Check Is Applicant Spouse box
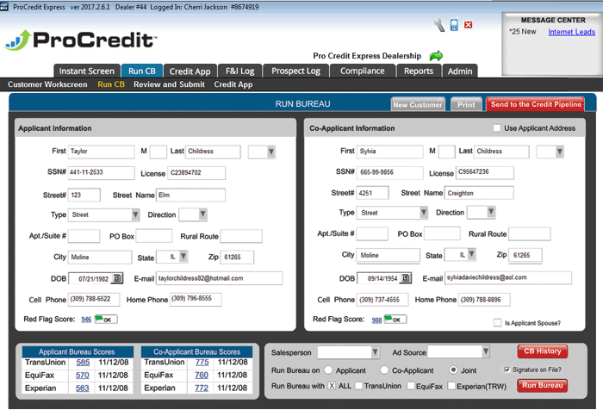This screenshot has width=603, height=410. click(x=498, y=323)
